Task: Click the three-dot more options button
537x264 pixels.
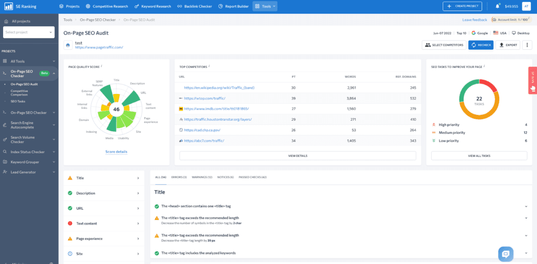Action: click(x=527, y=45)
